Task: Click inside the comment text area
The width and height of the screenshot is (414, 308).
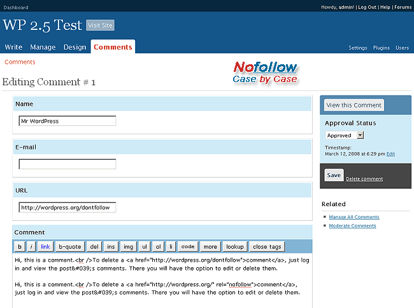Action: 162,280
